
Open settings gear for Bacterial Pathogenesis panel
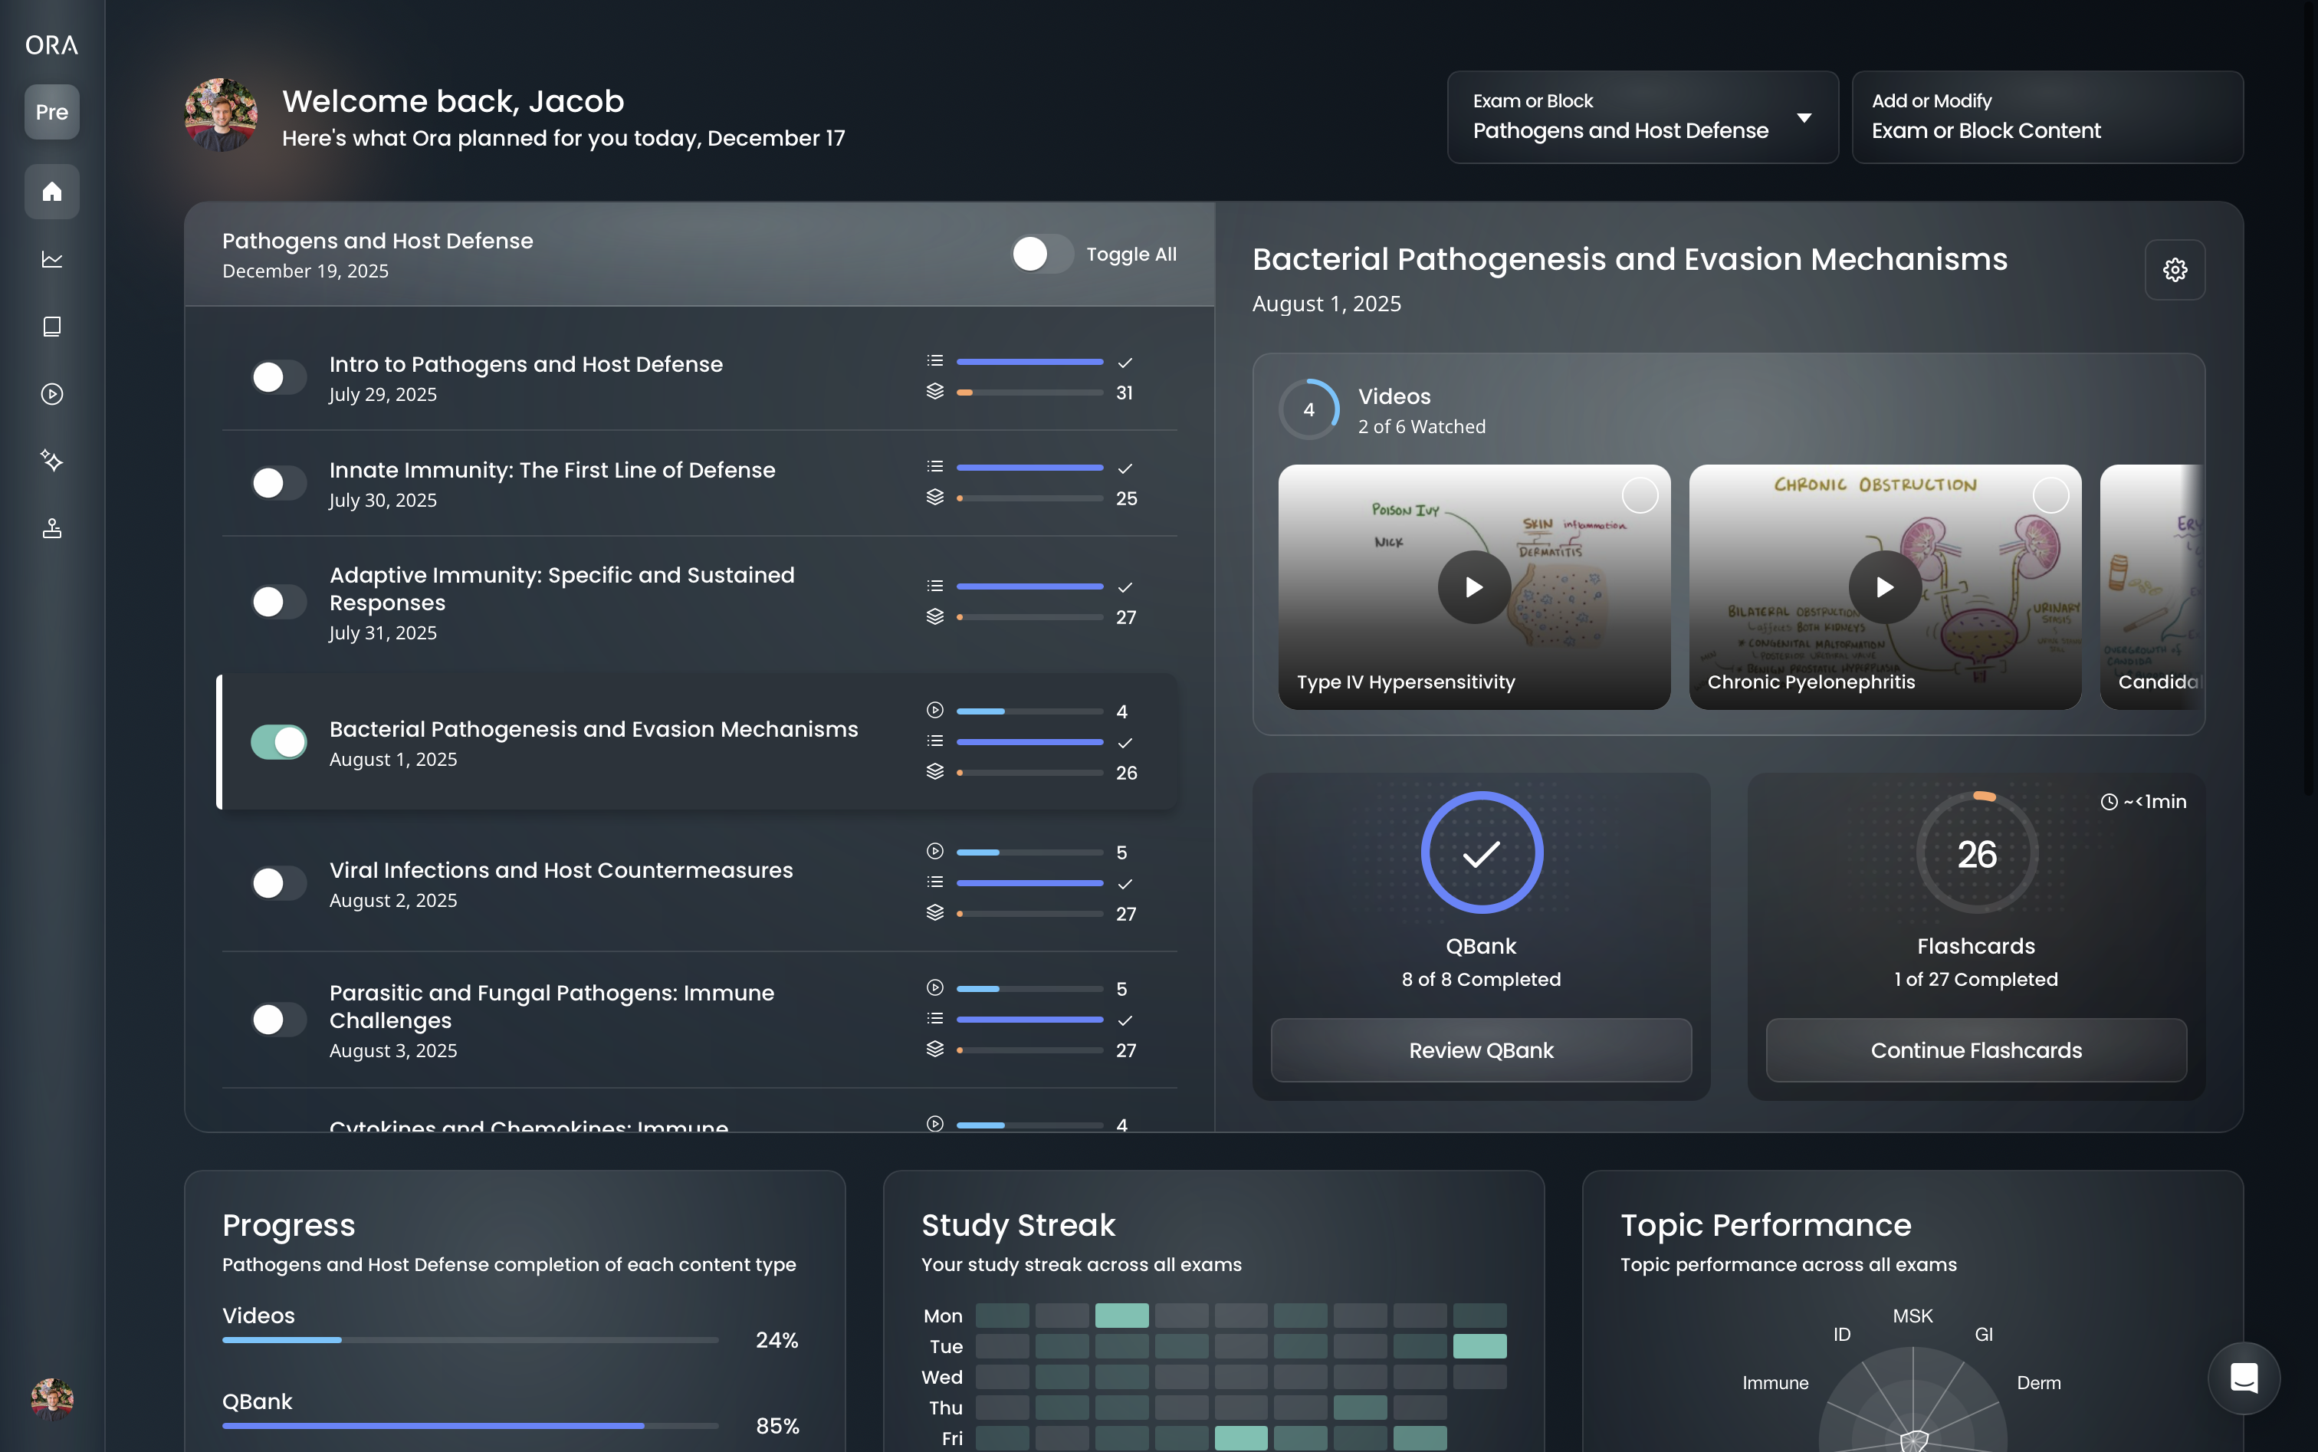(2174, 270)
